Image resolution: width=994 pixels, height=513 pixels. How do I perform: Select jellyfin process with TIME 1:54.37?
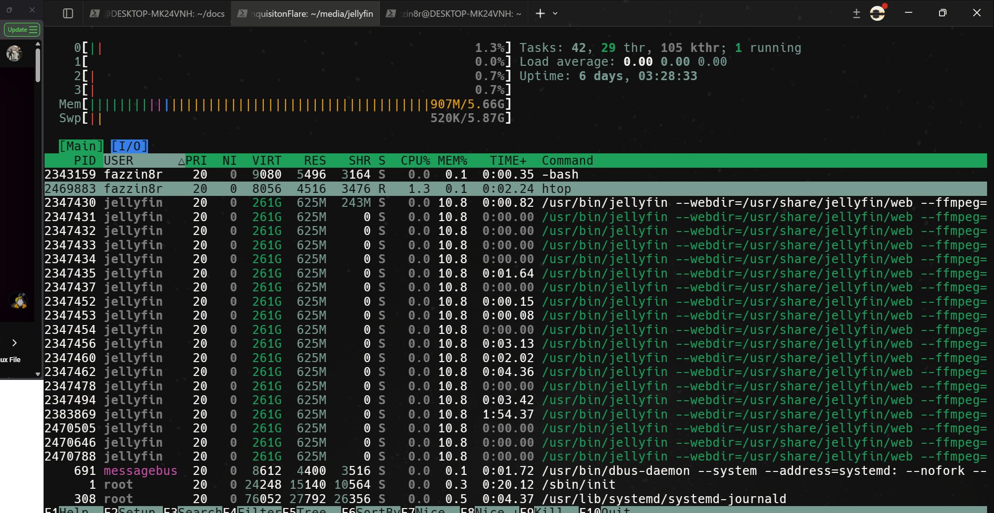(515, 414)
